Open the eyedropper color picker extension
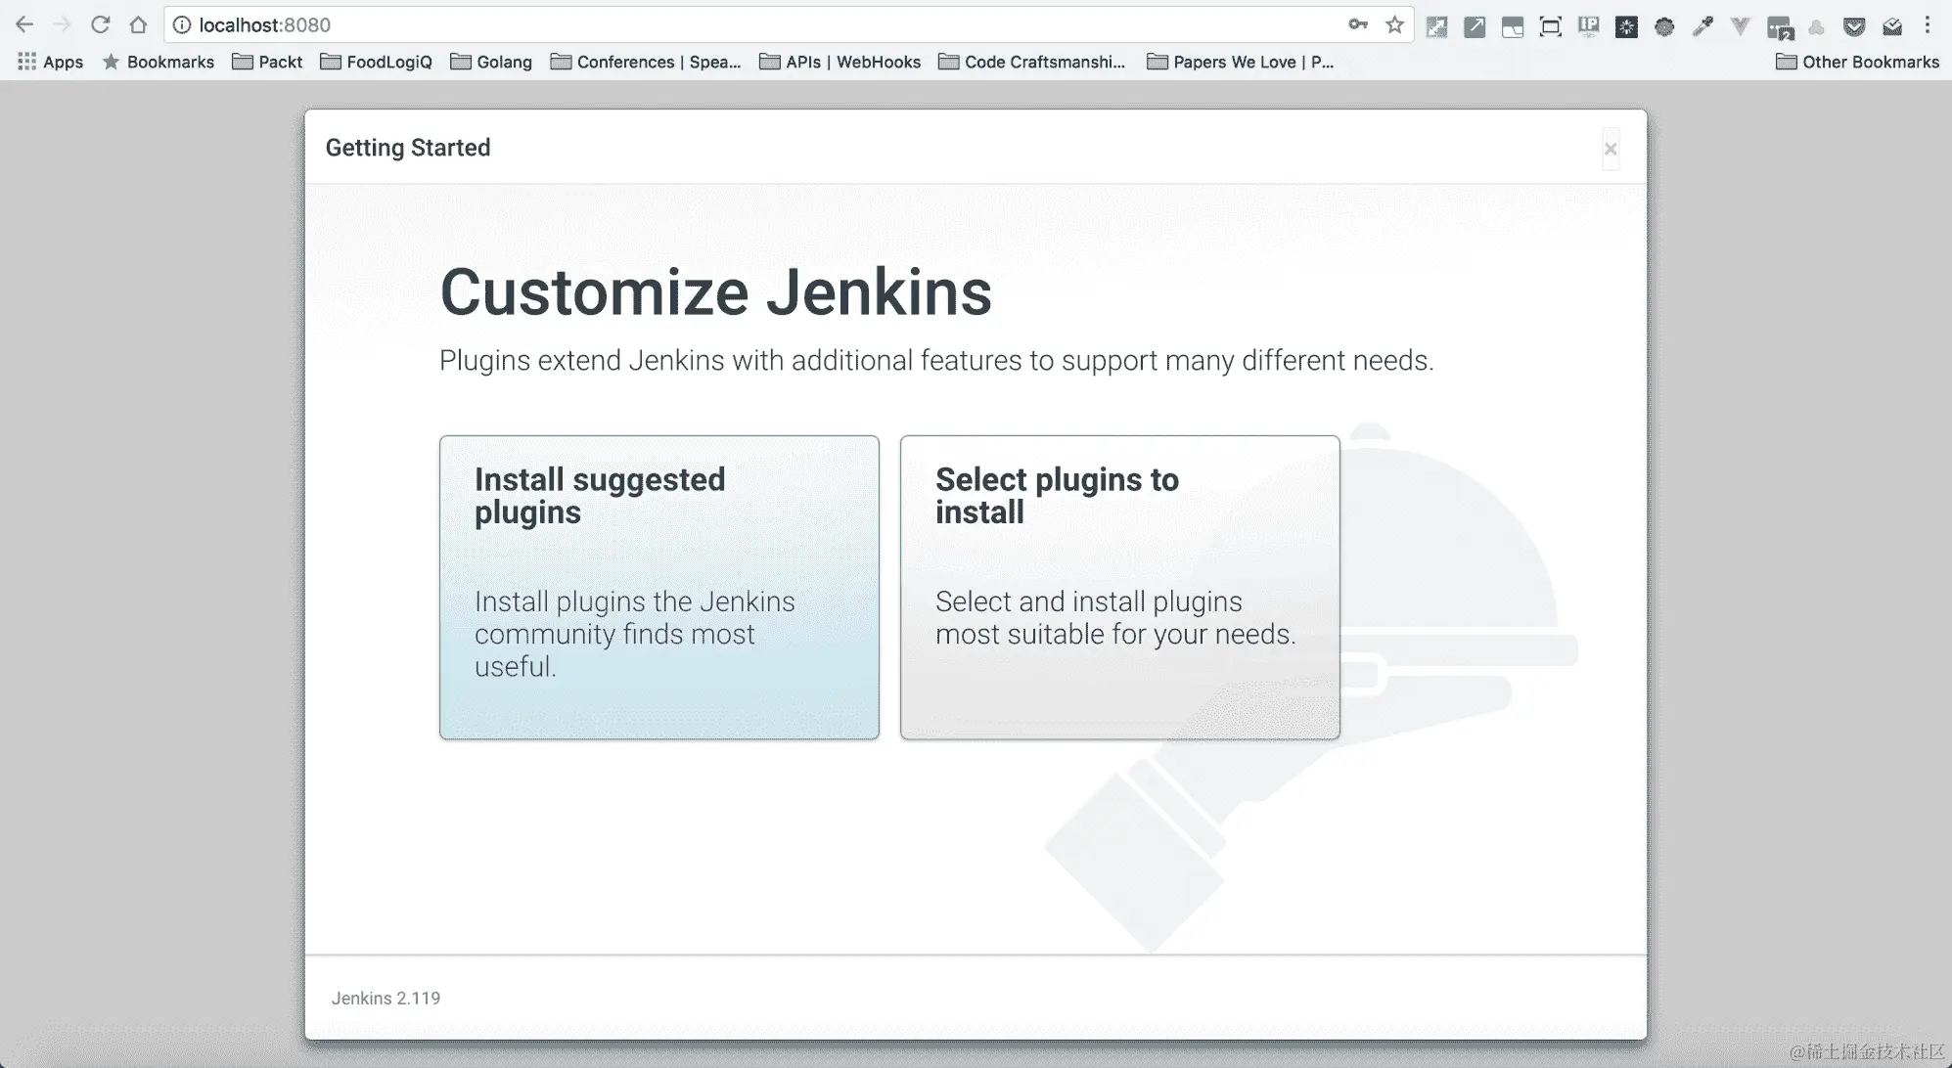This screenshot has height=1068, width=1952. point(1702,26)
